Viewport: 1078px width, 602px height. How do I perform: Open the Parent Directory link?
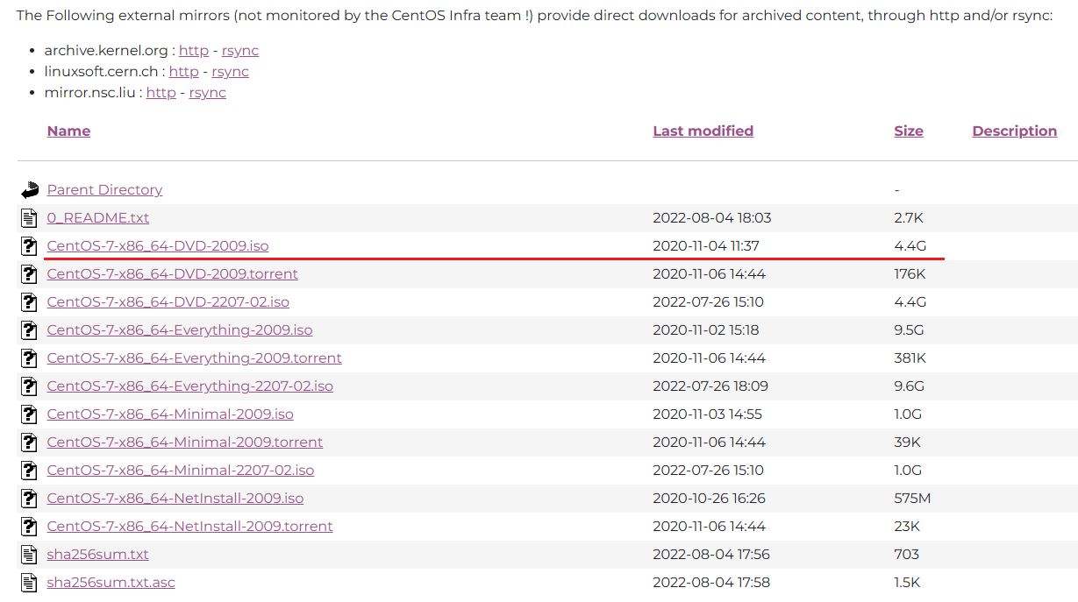tap(104, 189)
